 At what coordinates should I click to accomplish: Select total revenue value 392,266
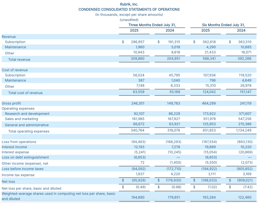pyautogui.click(x=245, y=58)
